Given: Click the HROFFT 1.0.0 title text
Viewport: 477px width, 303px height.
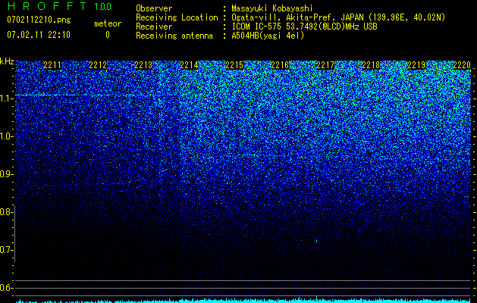Looking at the screenshot, I should tap(59, 6).
